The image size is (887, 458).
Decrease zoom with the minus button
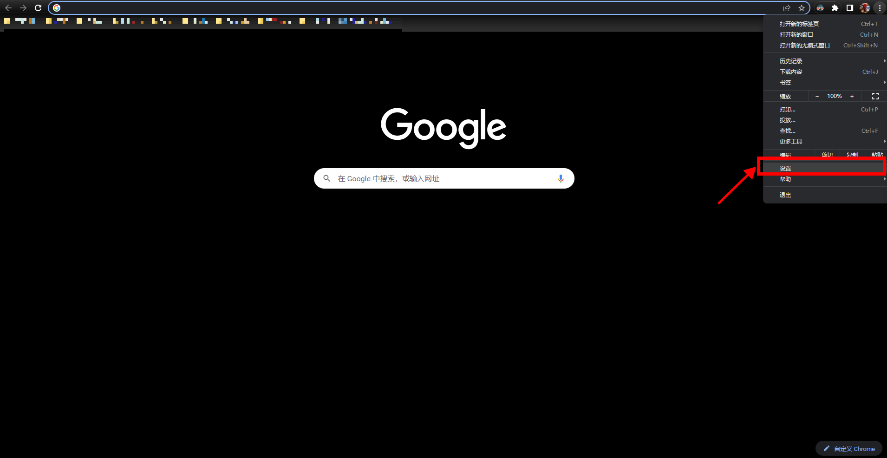pyautogui.click(x=817, y=96)
